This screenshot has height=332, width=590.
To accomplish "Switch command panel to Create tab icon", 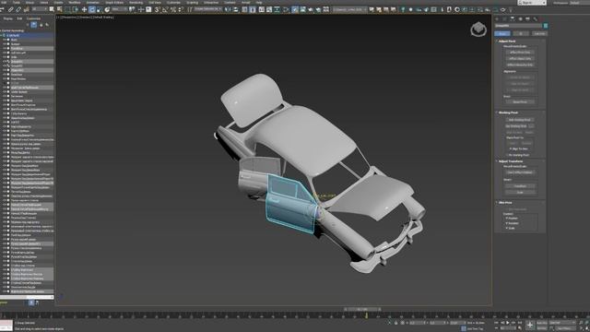I will [x=497, y=18].
